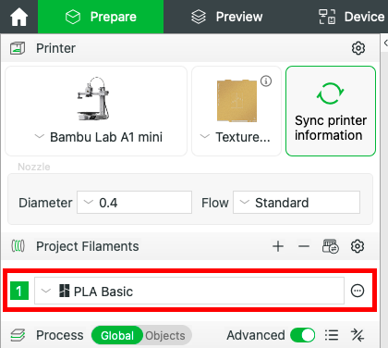Select Objects process mode
This screenshot has height=348, width=388.
(x=165, y=335)
